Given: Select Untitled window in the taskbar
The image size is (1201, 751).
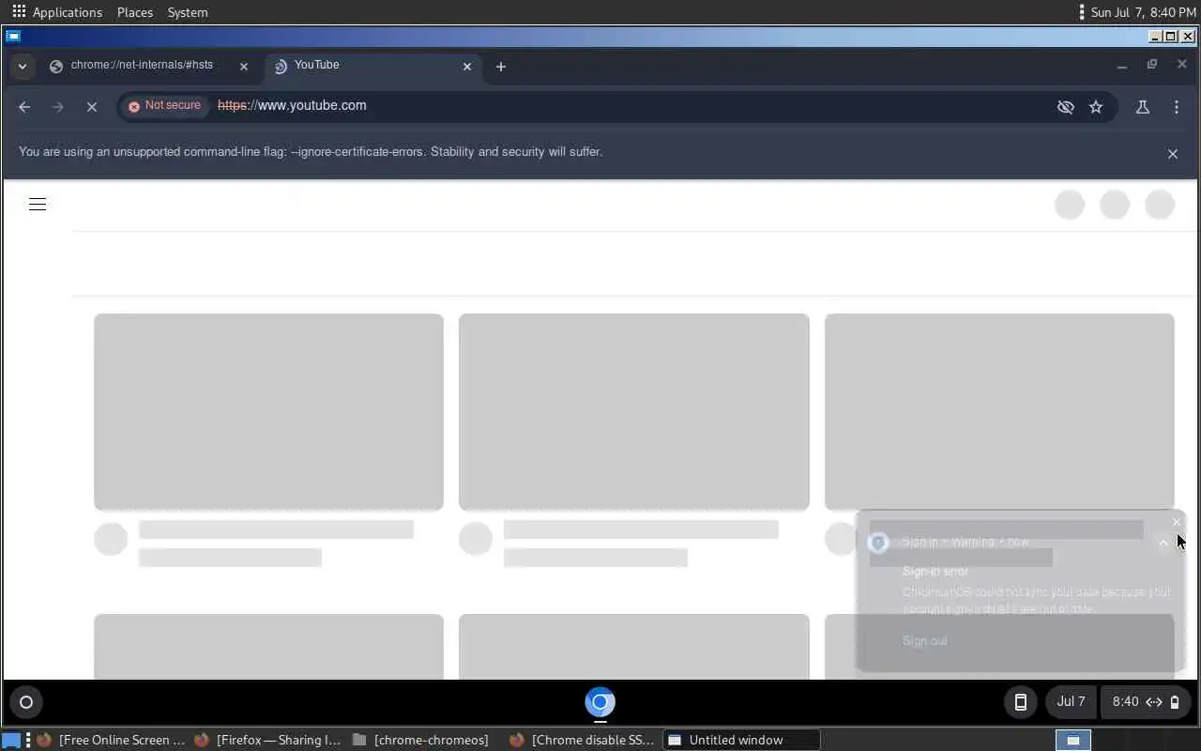Looking at the screenshot, I should click(741, 740).
